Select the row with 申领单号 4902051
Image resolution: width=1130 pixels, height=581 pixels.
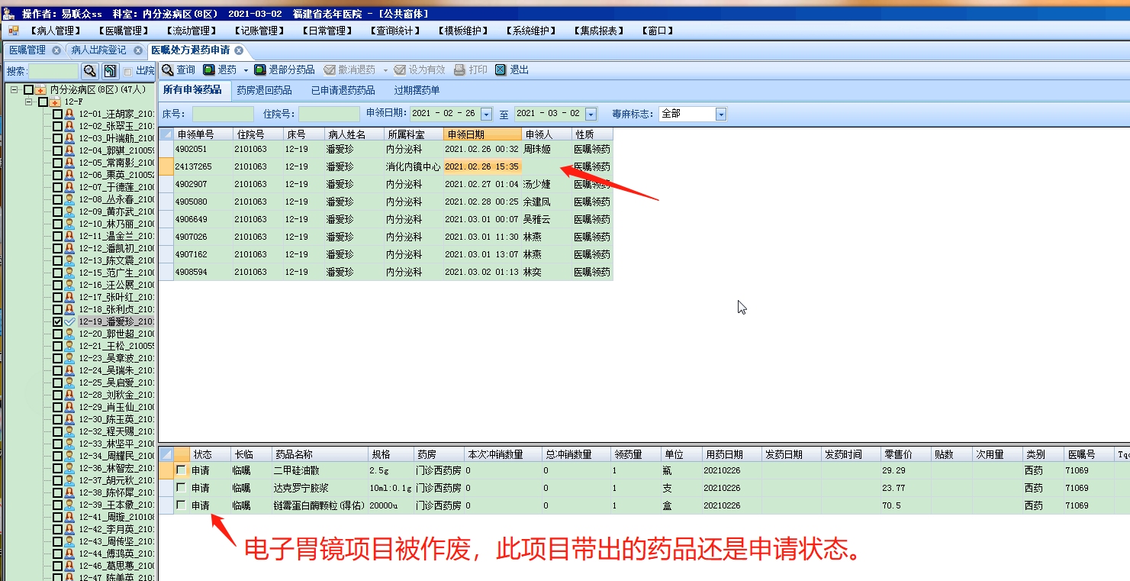[x=385, y=149]
